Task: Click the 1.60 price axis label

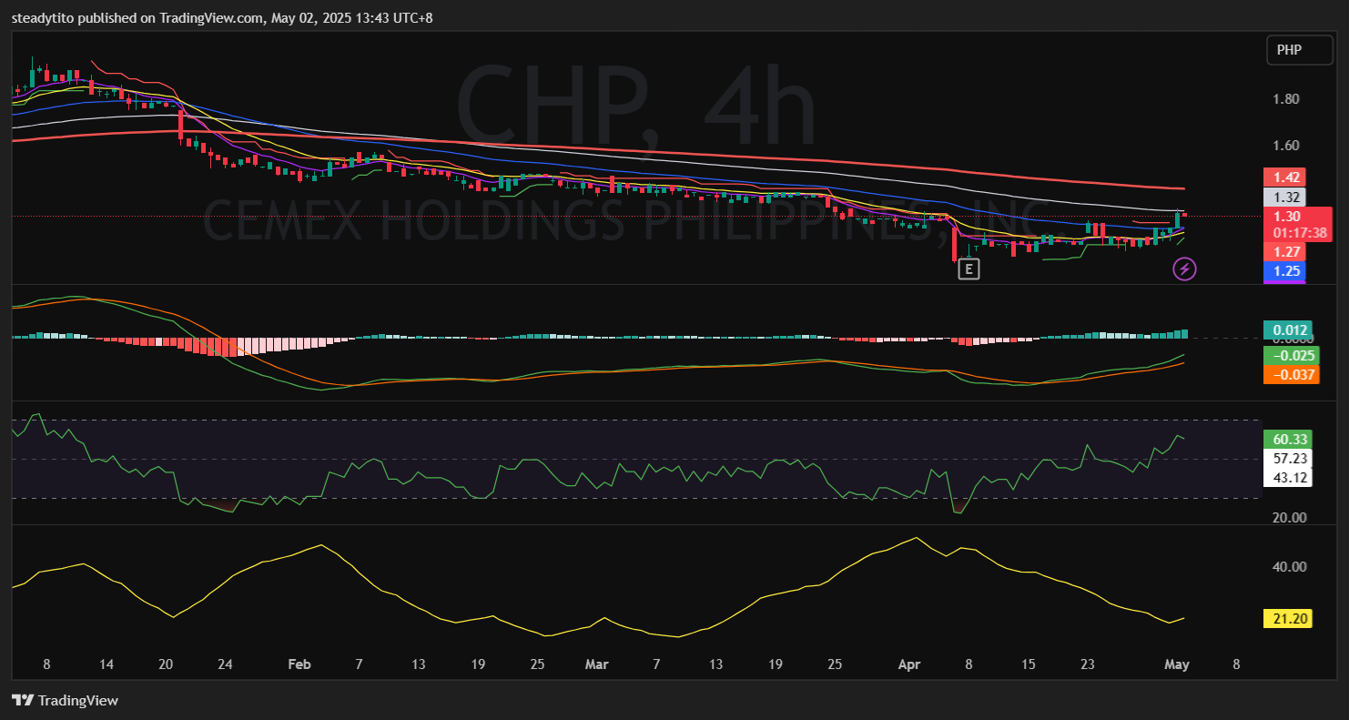Action: coord(1286,145)
